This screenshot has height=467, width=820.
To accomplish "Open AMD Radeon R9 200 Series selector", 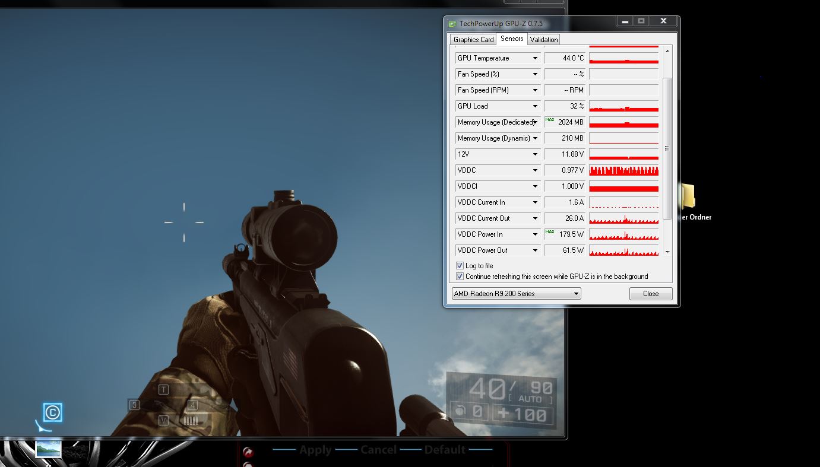I will point(516,294).
